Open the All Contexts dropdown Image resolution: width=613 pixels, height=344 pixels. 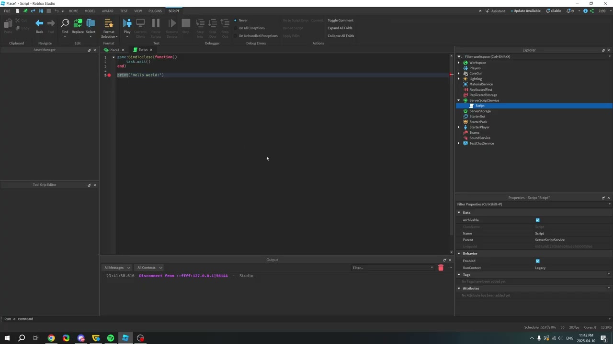149,268
